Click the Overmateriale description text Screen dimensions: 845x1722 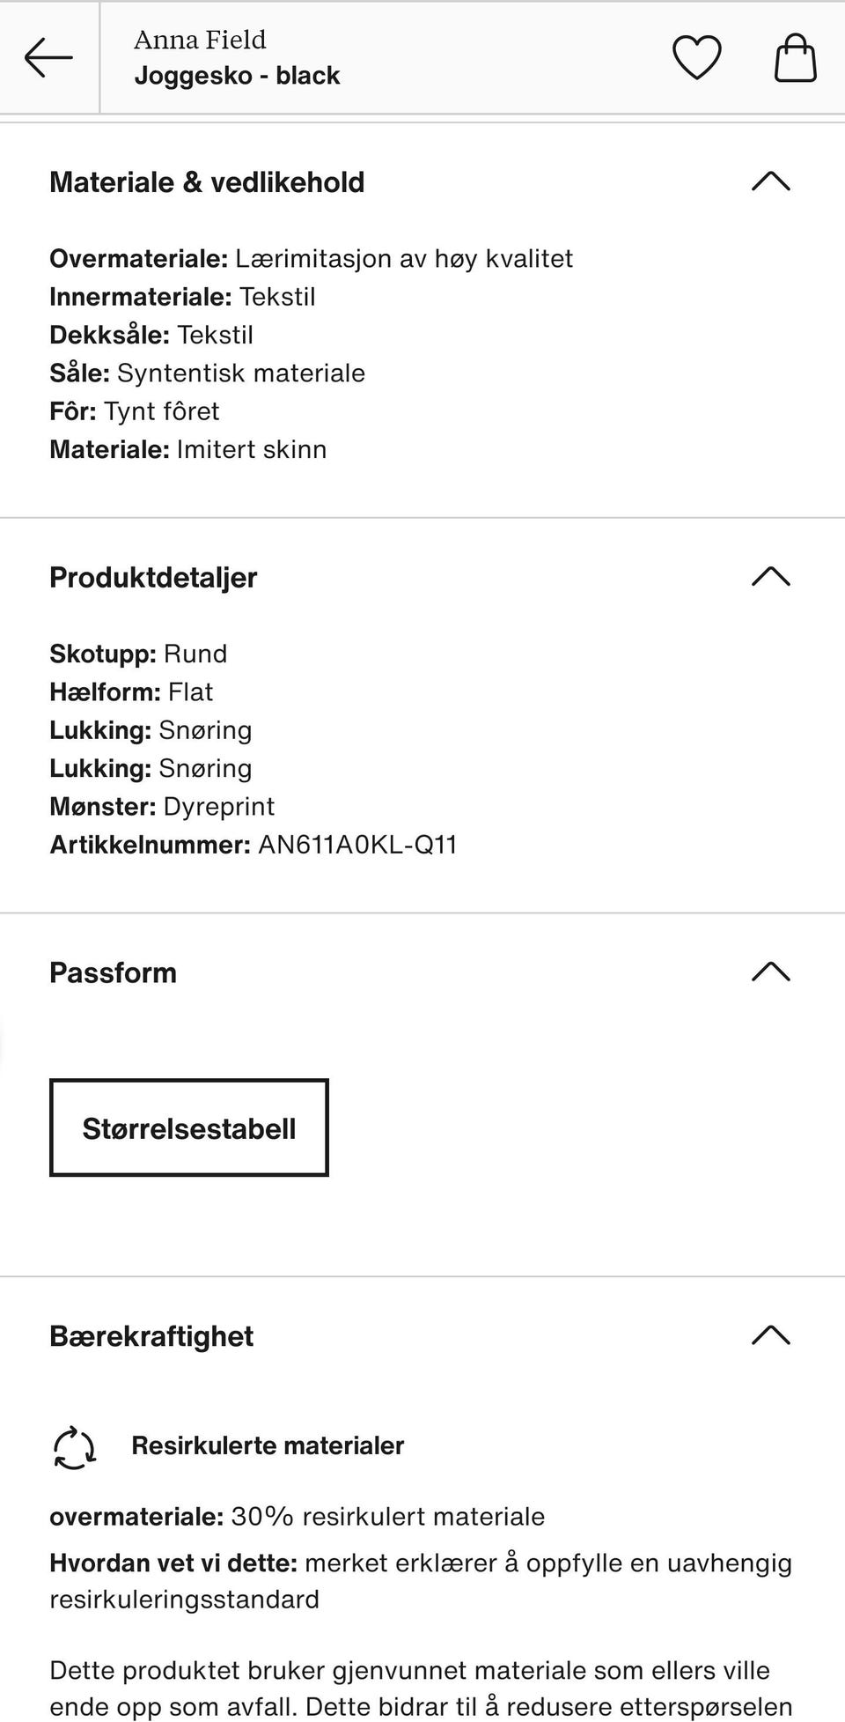311,258
